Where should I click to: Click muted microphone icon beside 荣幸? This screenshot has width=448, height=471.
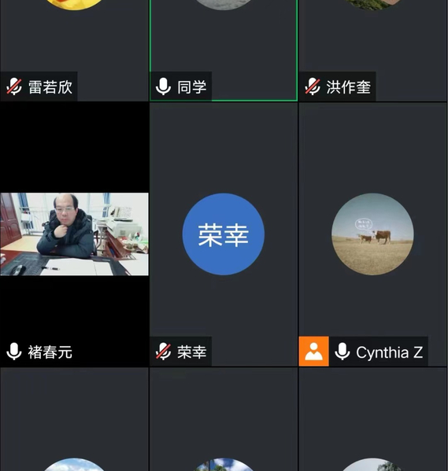tap(163, 351)
